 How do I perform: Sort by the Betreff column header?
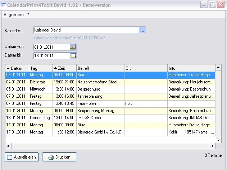click(x=100, y=68)
